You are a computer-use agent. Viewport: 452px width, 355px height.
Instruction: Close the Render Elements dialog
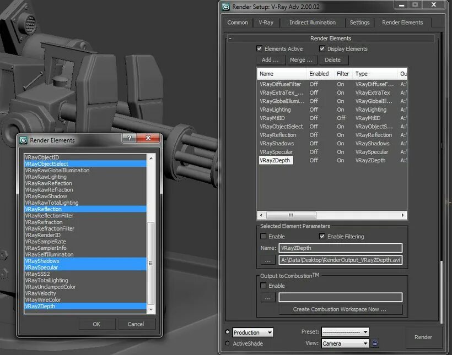(x=148, y=138)
